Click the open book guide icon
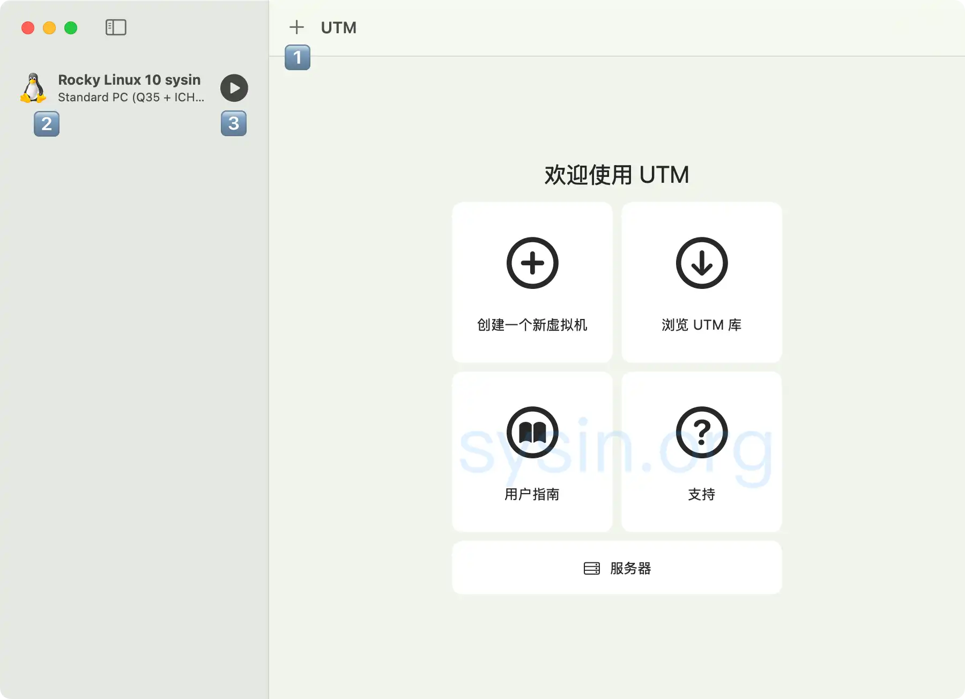 532,432
